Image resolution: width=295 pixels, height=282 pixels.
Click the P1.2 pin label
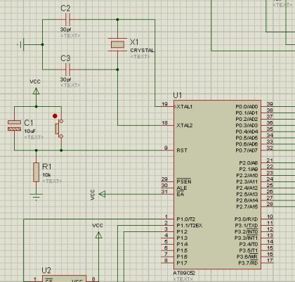(182, 232)
